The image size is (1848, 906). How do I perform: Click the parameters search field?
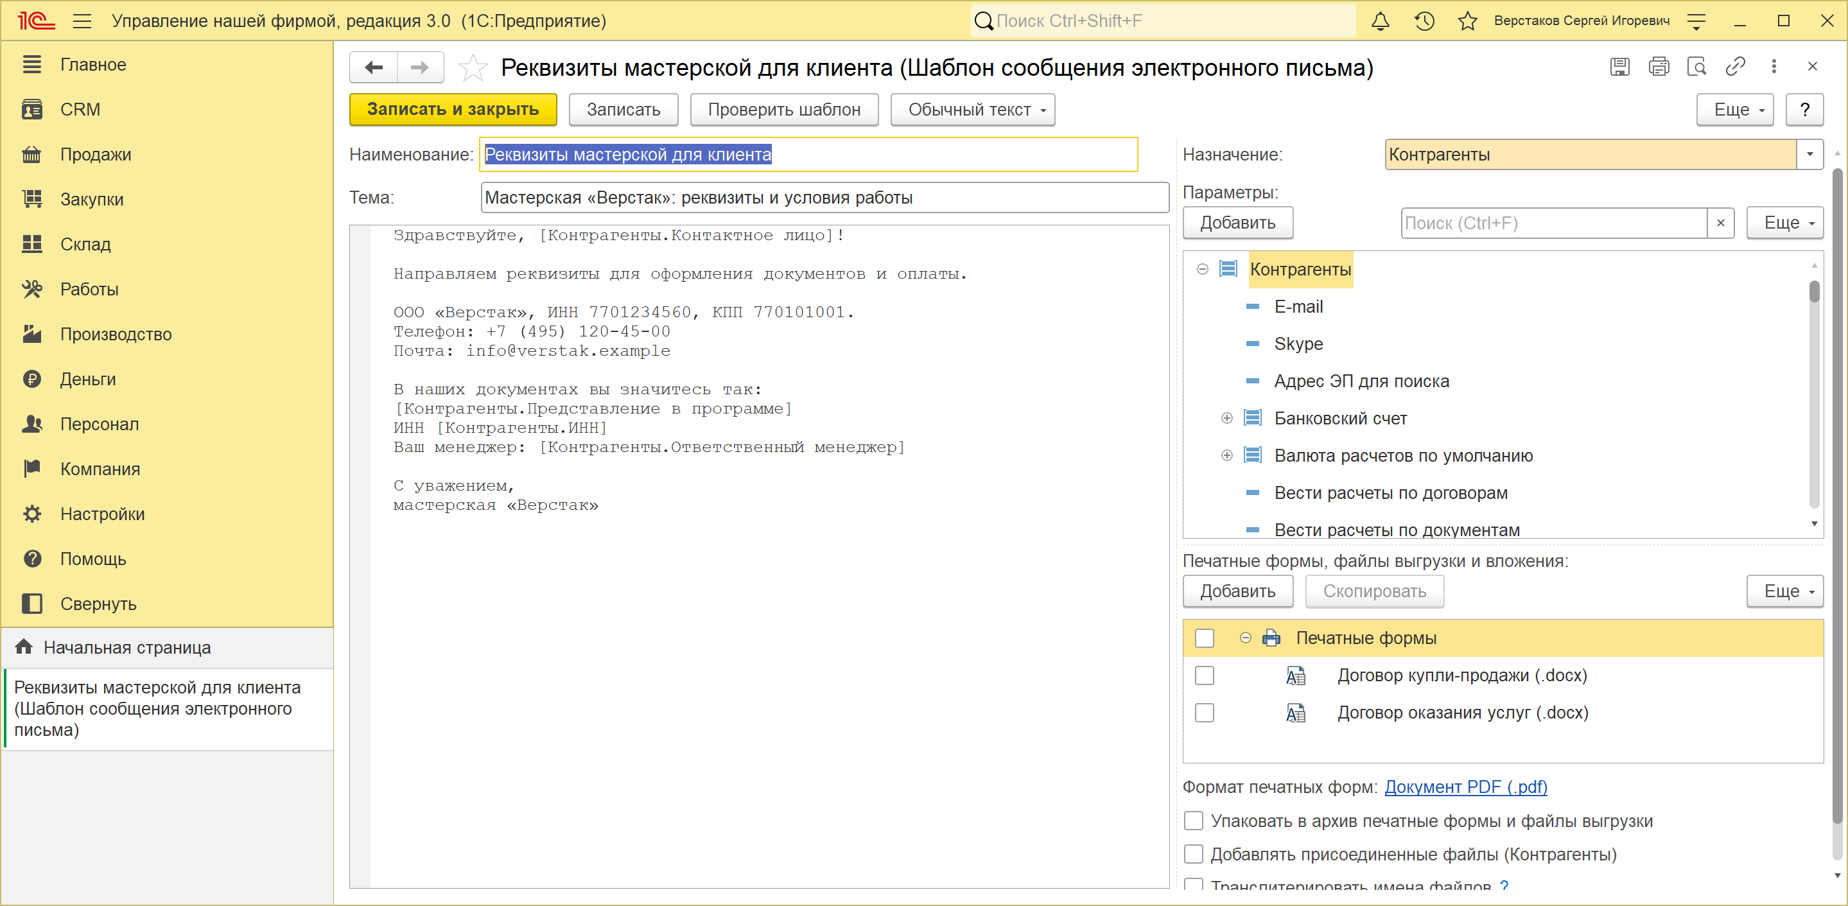tap(1553, 223)
